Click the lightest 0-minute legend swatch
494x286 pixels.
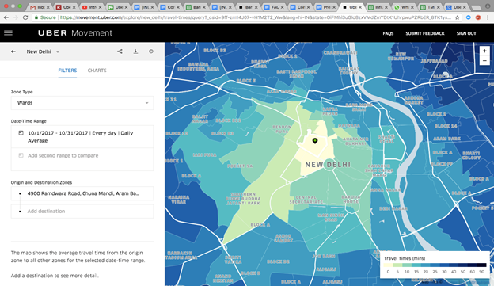click(x=388, y=265)
